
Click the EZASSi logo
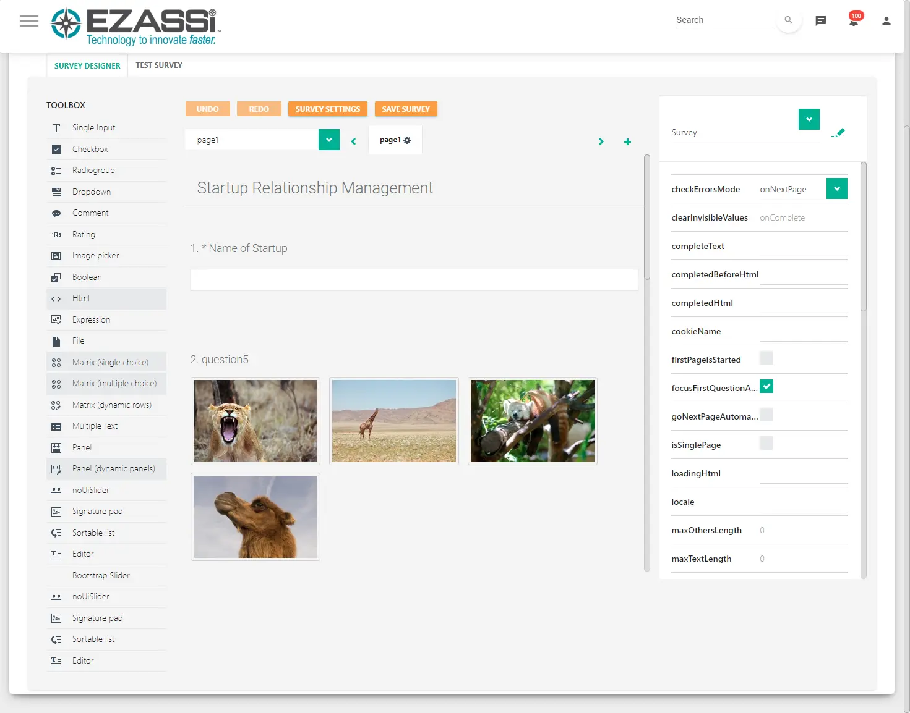click(x=135, y=27)
